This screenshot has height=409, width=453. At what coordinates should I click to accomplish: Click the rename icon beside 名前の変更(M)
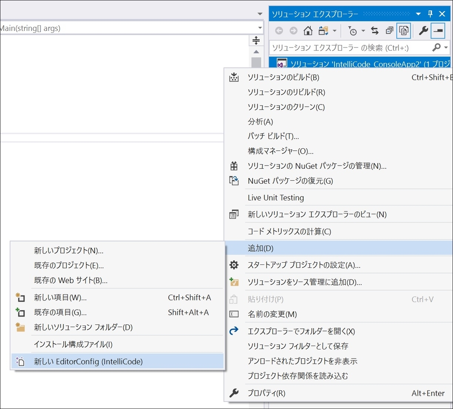click(234, 314)
